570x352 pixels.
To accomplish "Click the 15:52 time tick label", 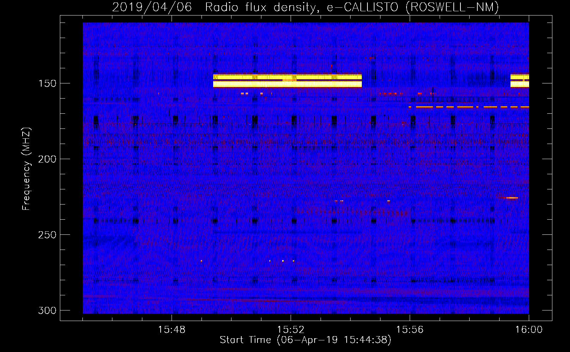I will 291,330.
